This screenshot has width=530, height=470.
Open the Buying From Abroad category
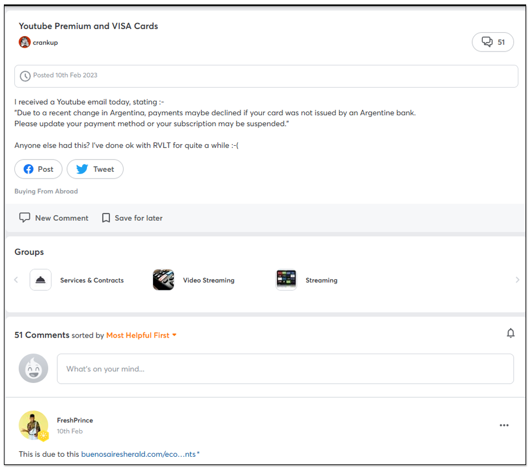tap(46, 191)
